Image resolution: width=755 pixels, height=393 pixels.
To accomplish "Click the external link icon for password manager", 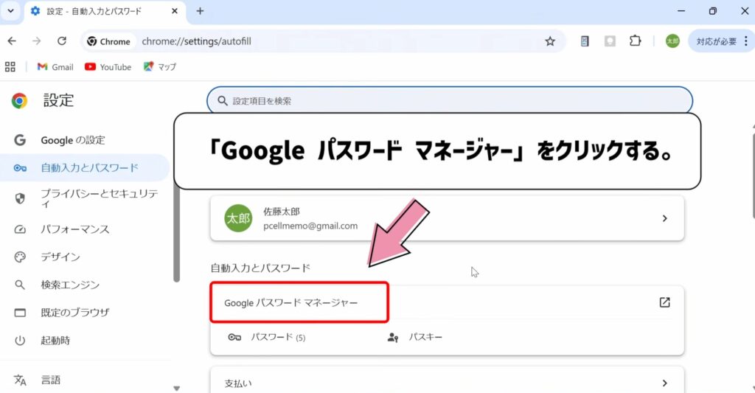I will tap(664, 302).
